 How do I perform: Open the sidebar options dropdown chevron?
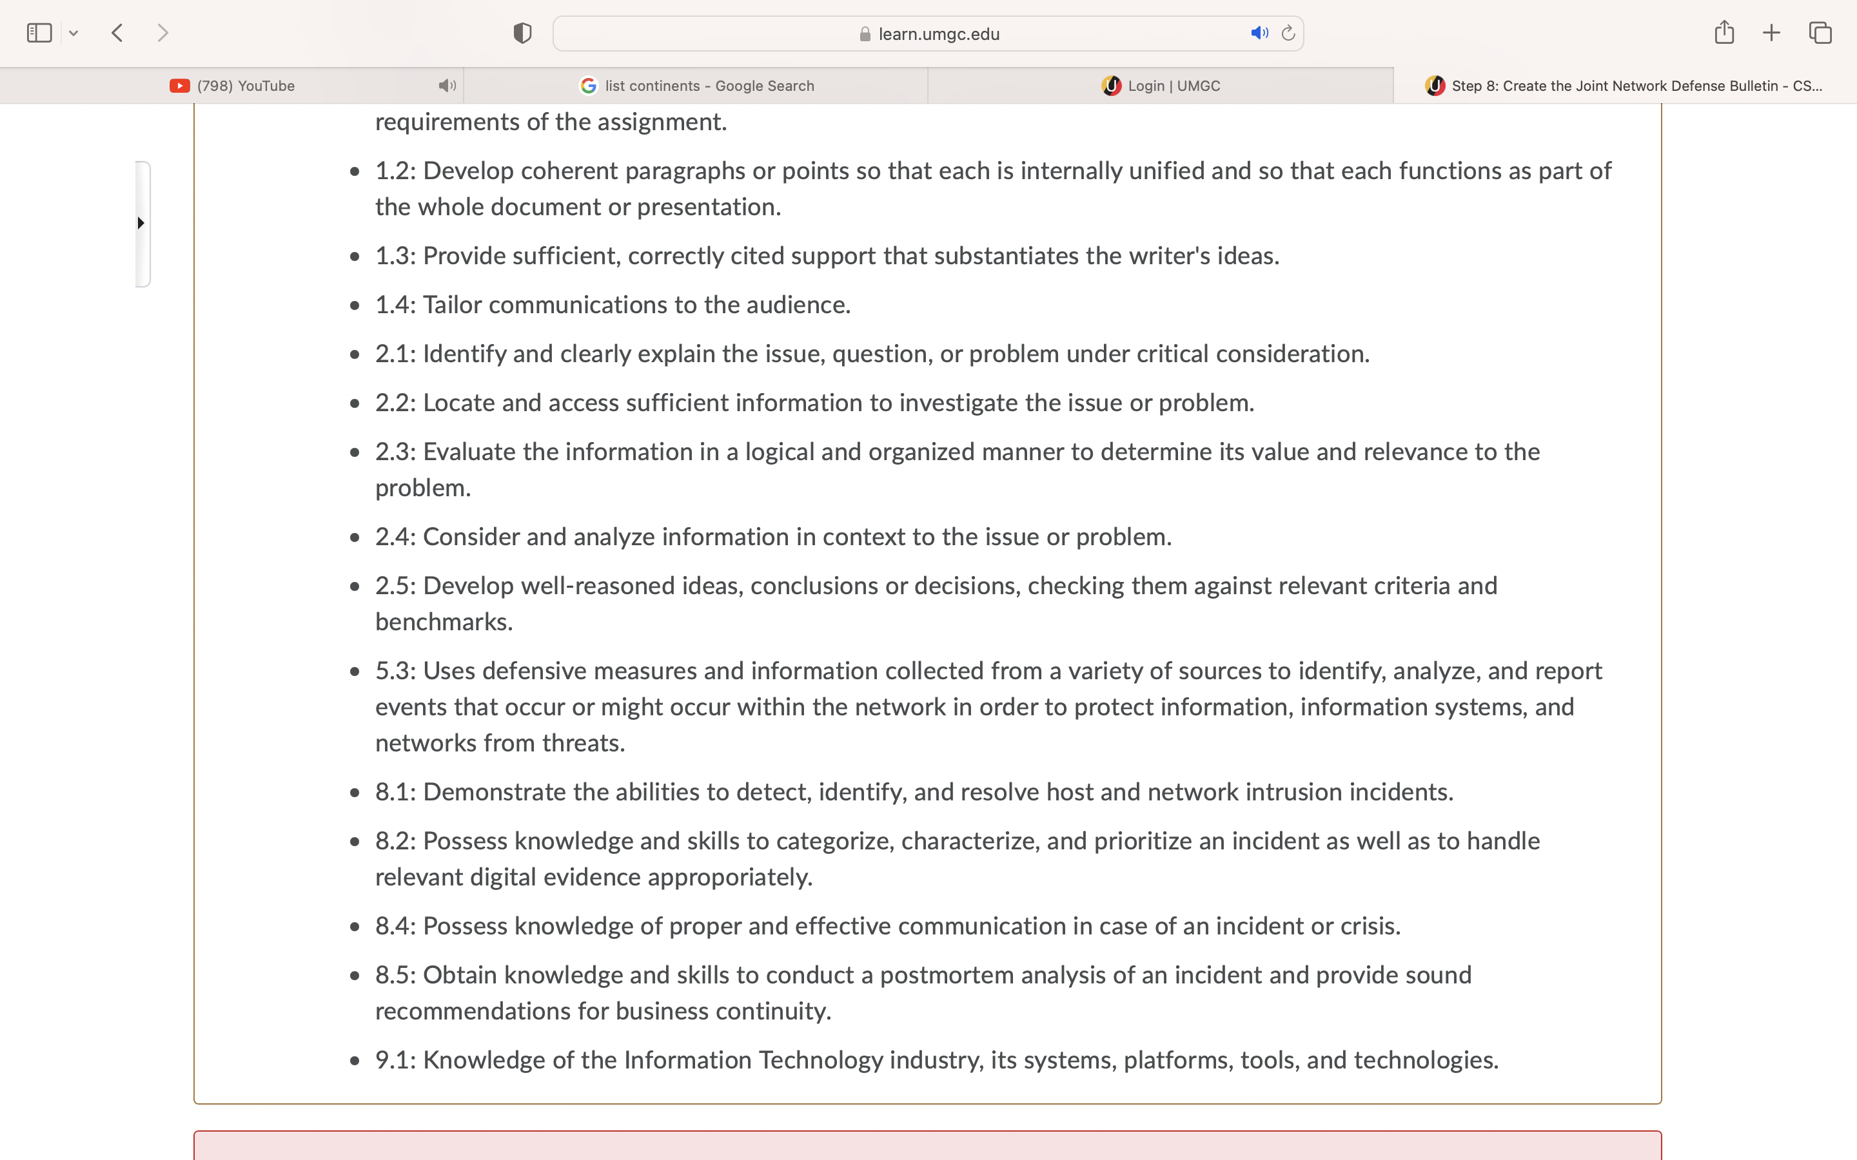(74, 33)
